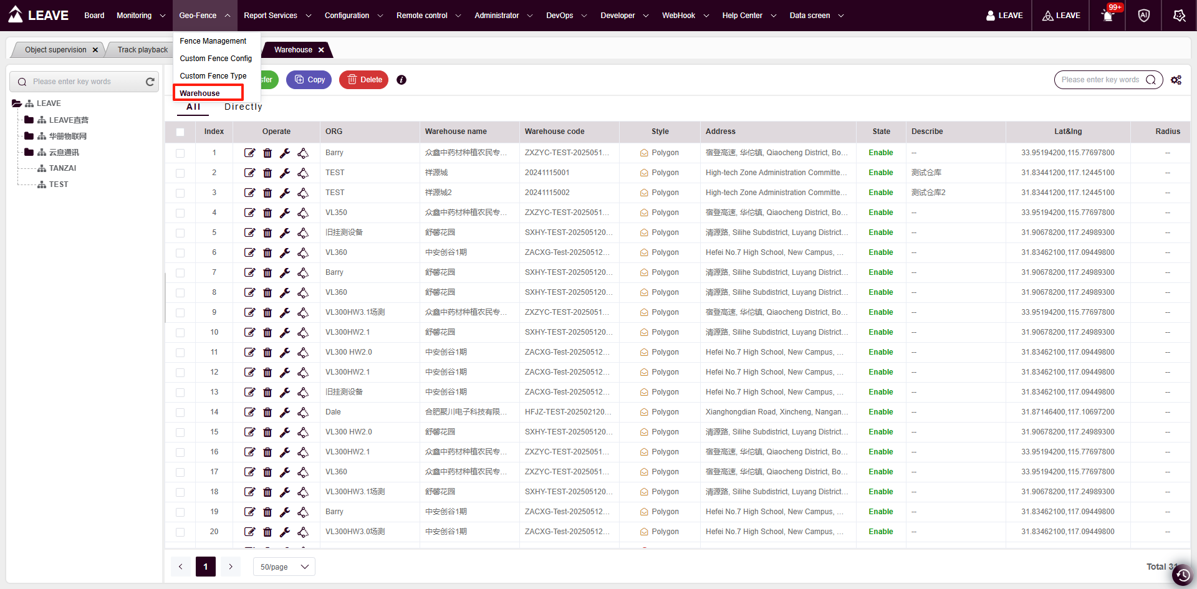Select Fence Management from Geo-Fence menu
The image size is (1197, 589).
tap(213, 41)
